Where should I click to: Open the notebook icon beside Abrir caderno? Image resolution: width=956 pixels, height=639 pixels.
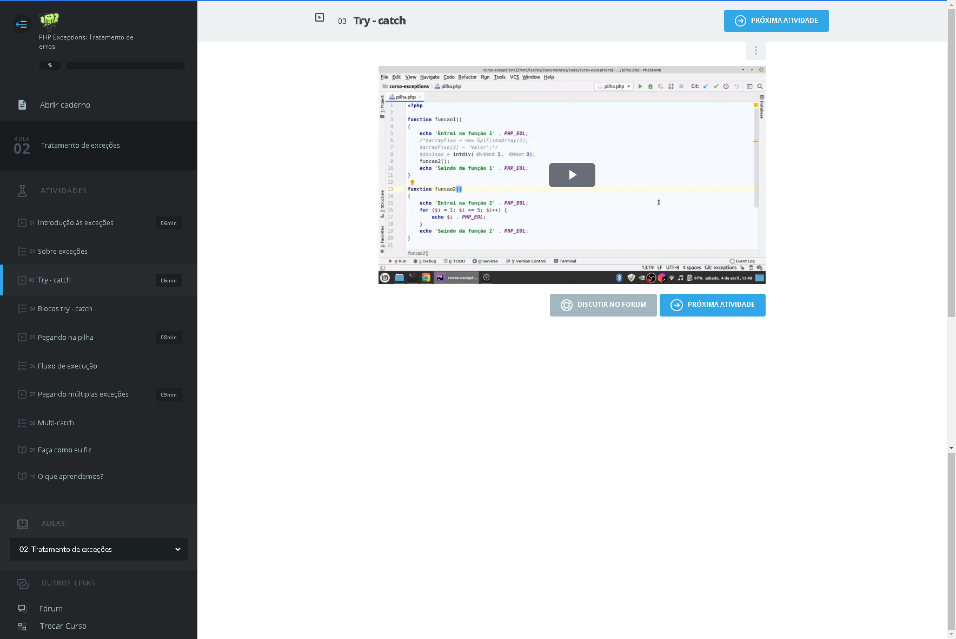pyautogui.click(x=22, y=105)
